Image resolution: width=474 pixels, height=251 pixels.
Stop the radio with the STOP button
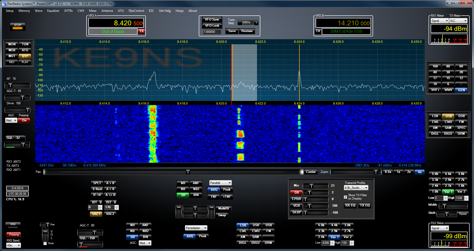pos(18,26)
